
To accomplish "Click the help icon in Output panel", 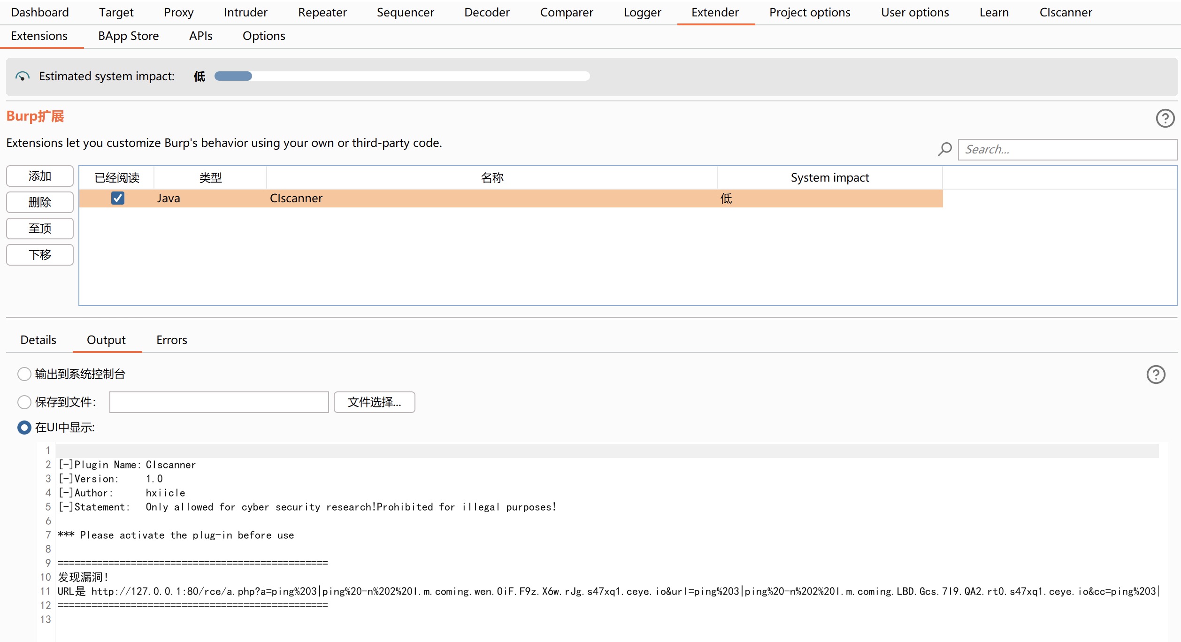I will [x=1156, y=374].
